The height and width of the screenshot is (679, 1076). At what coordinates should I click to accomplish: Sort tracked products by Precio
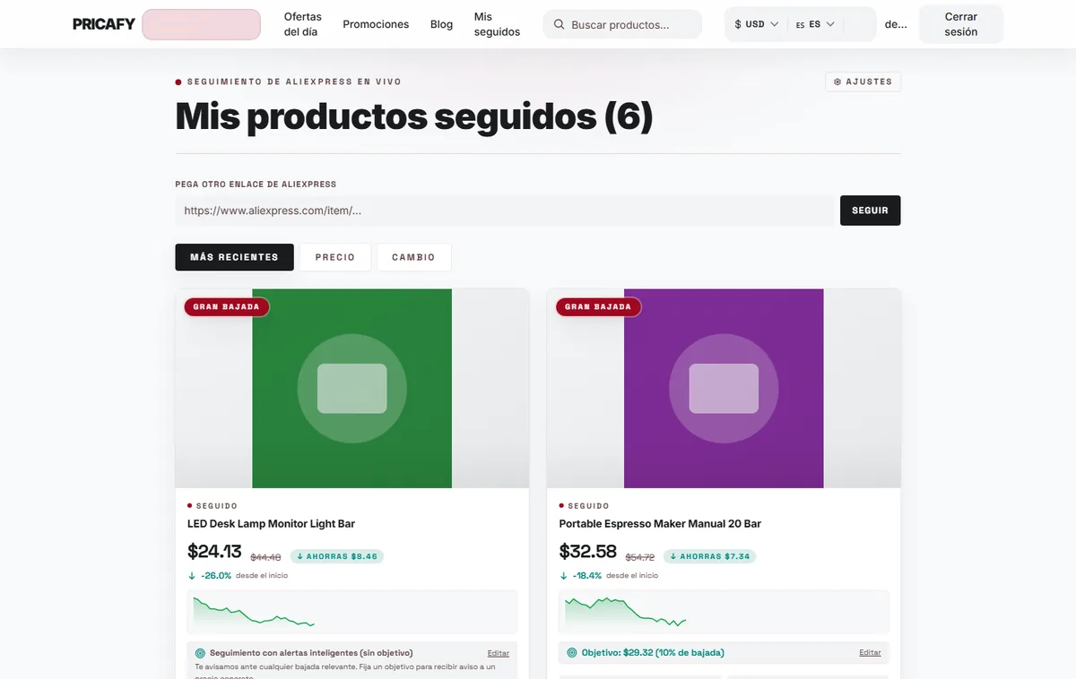click(x=335, y=257)
